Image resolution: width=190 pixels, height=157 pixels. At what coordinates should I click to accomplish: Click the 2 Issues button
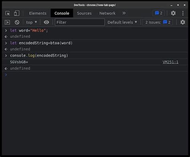[158, 22]
